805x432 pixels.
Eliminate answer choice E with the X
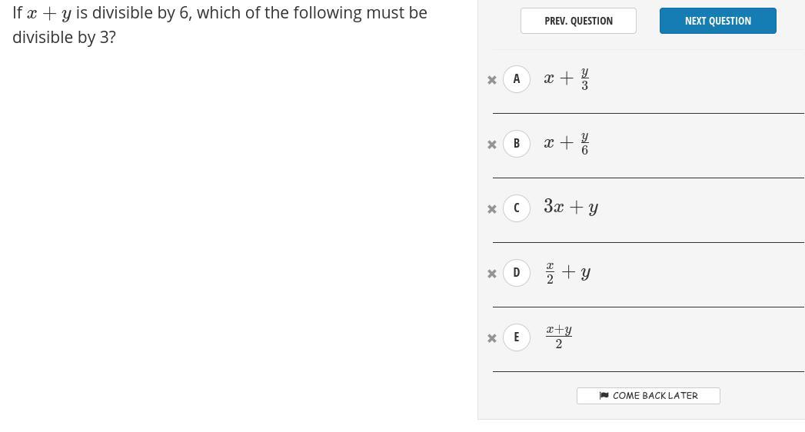click(x=492, y=338)
